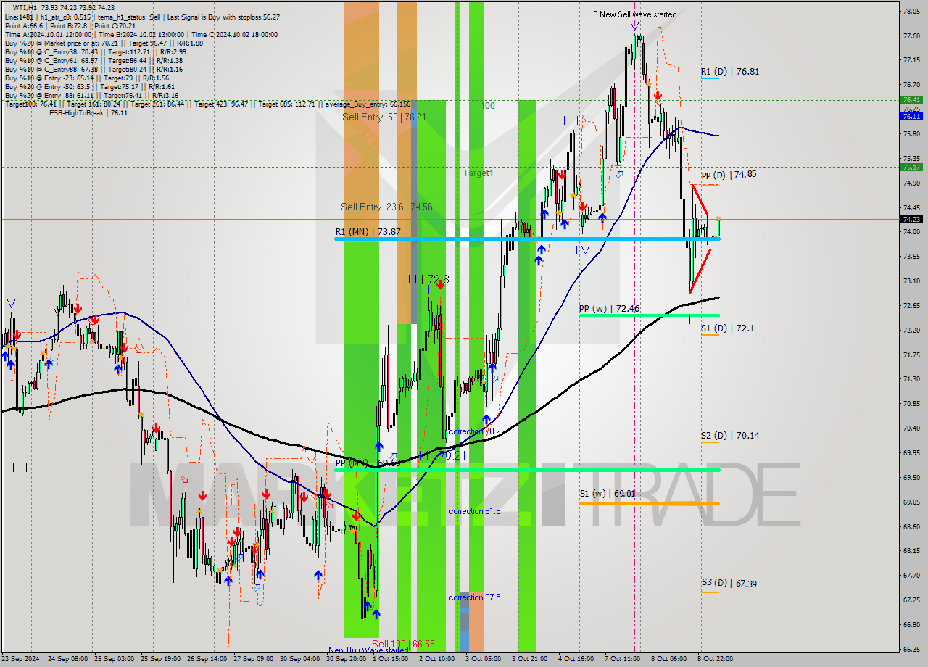Click the red sell arrow after the 7 Oct top
928x667 pixels.
[658, 96]
